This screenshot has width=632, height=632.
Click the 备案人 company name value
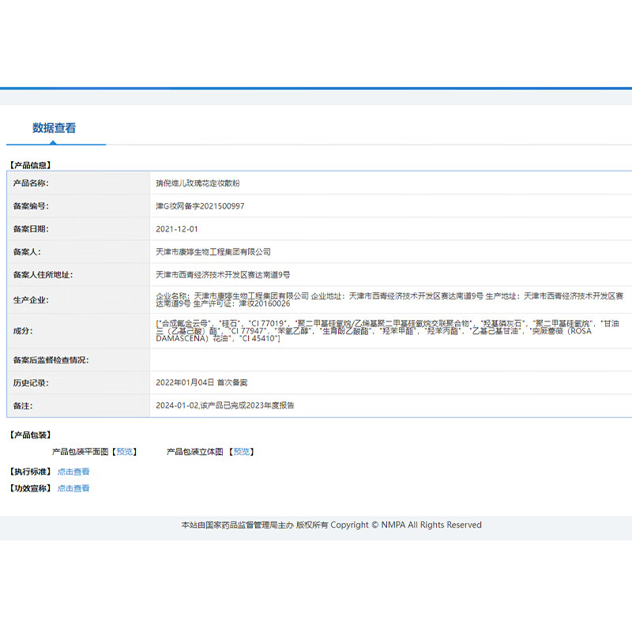pyautogui.click(x=213, y=252)
